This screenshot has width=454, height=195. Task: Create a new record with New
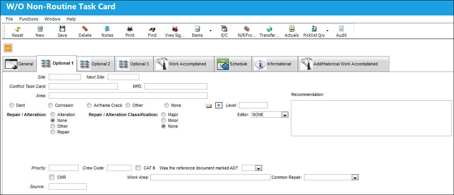40,29
